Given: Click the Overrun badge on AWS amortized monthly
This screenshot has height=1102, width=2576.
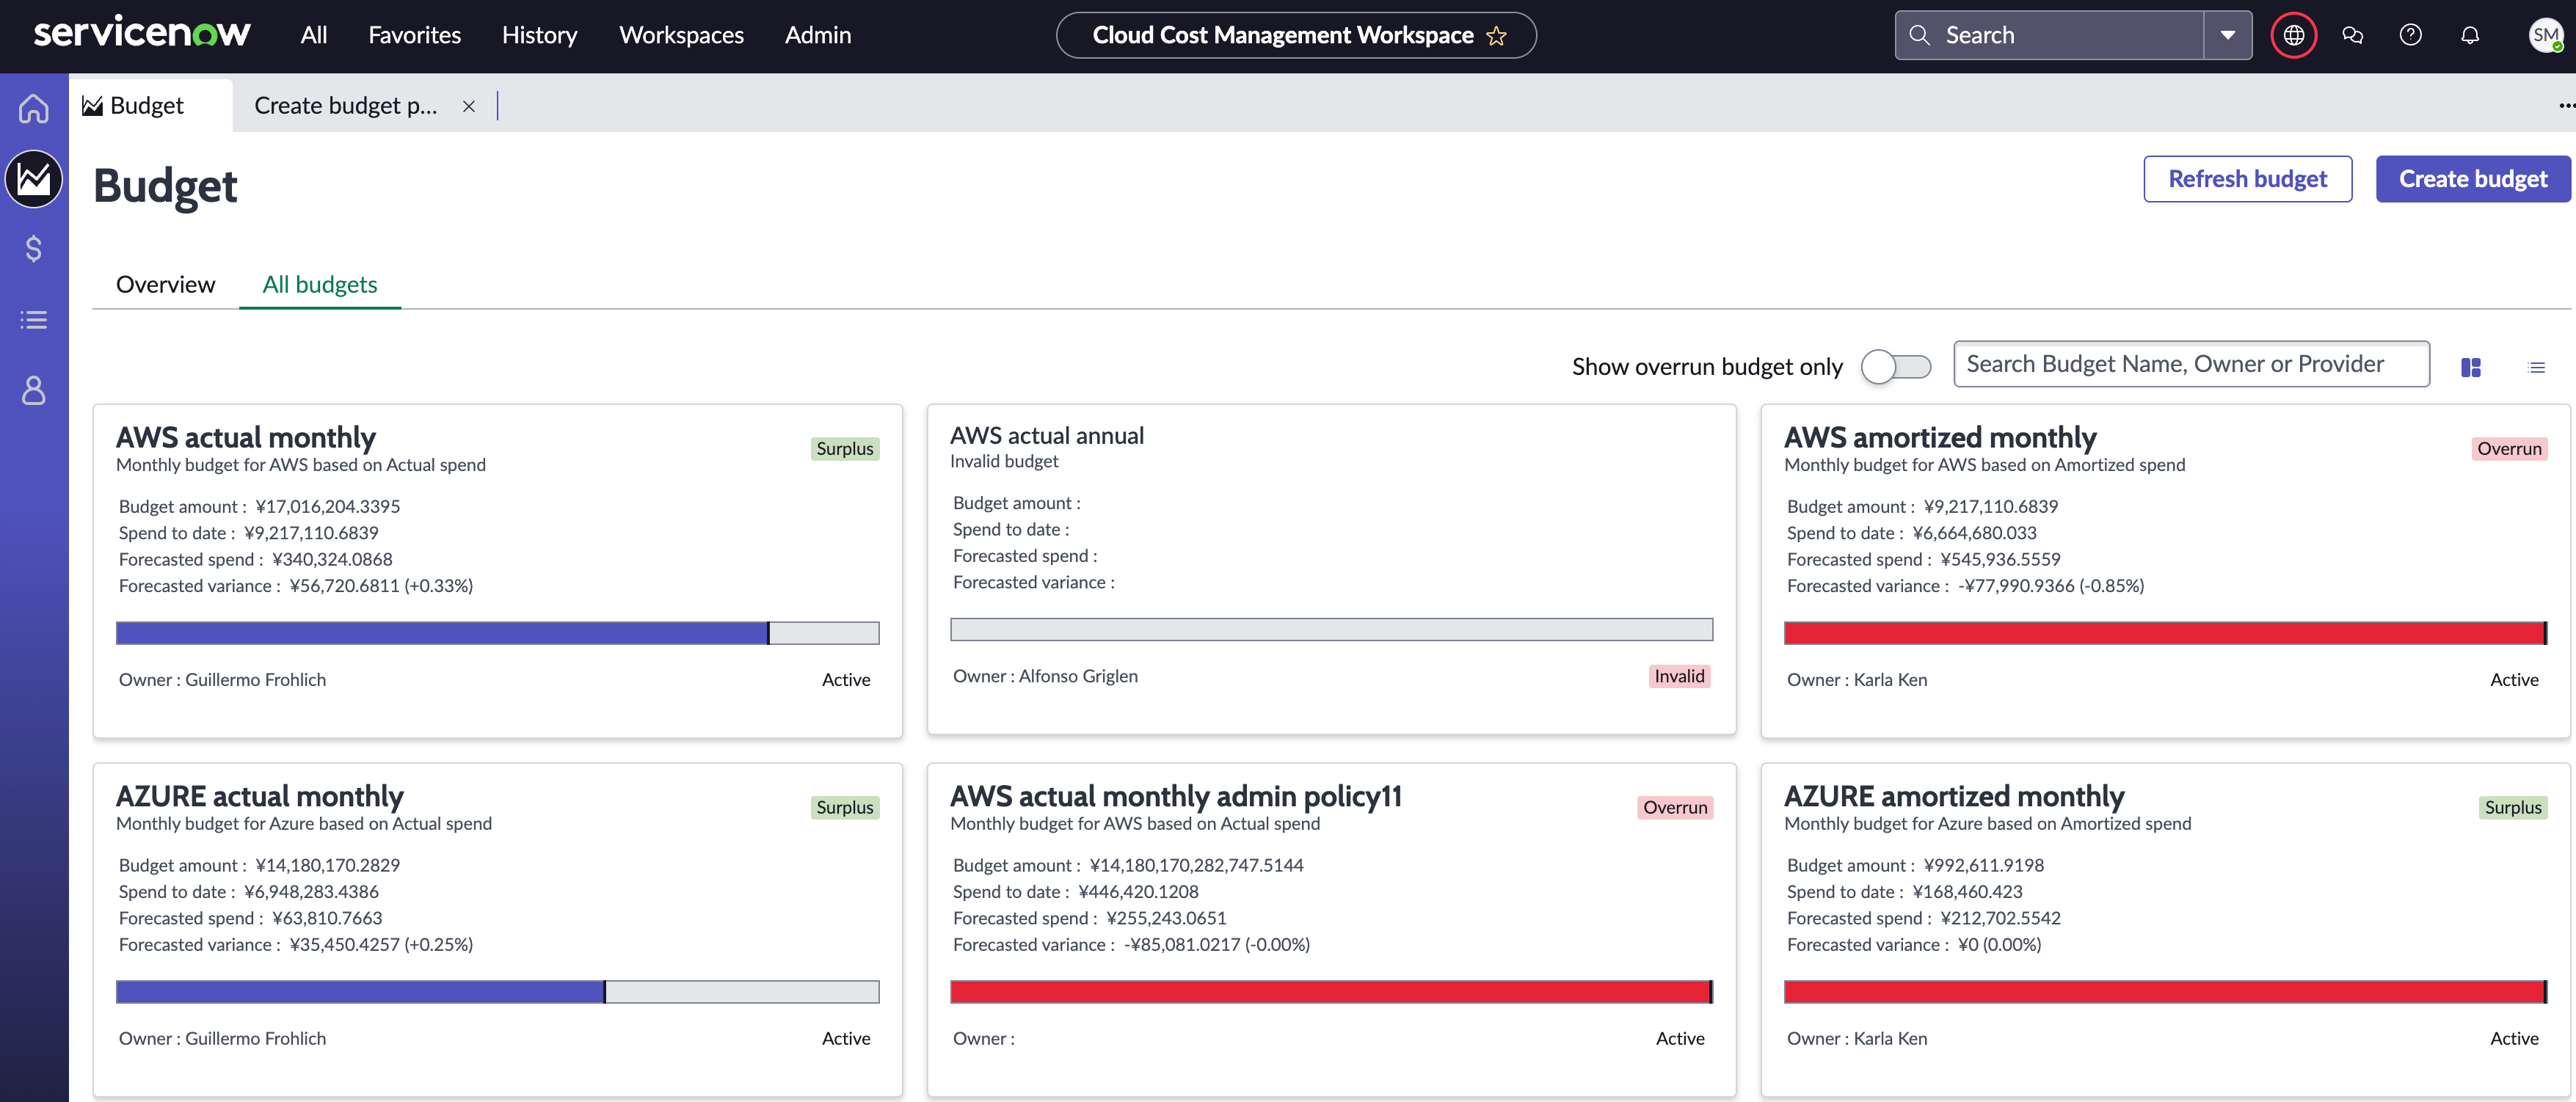Looking at the screenshot, I should coord(2510,449).
